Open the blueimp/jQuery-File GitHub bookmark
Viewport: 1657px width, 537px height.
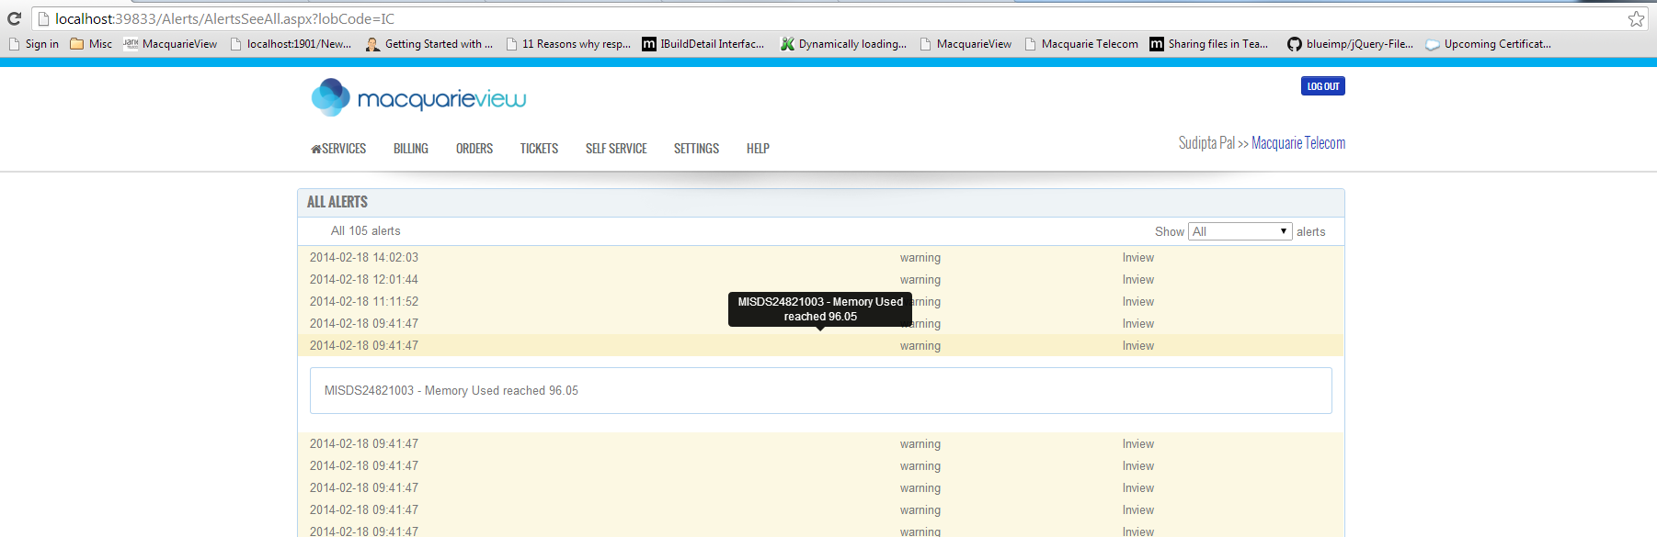click(x=1350, y=44)
